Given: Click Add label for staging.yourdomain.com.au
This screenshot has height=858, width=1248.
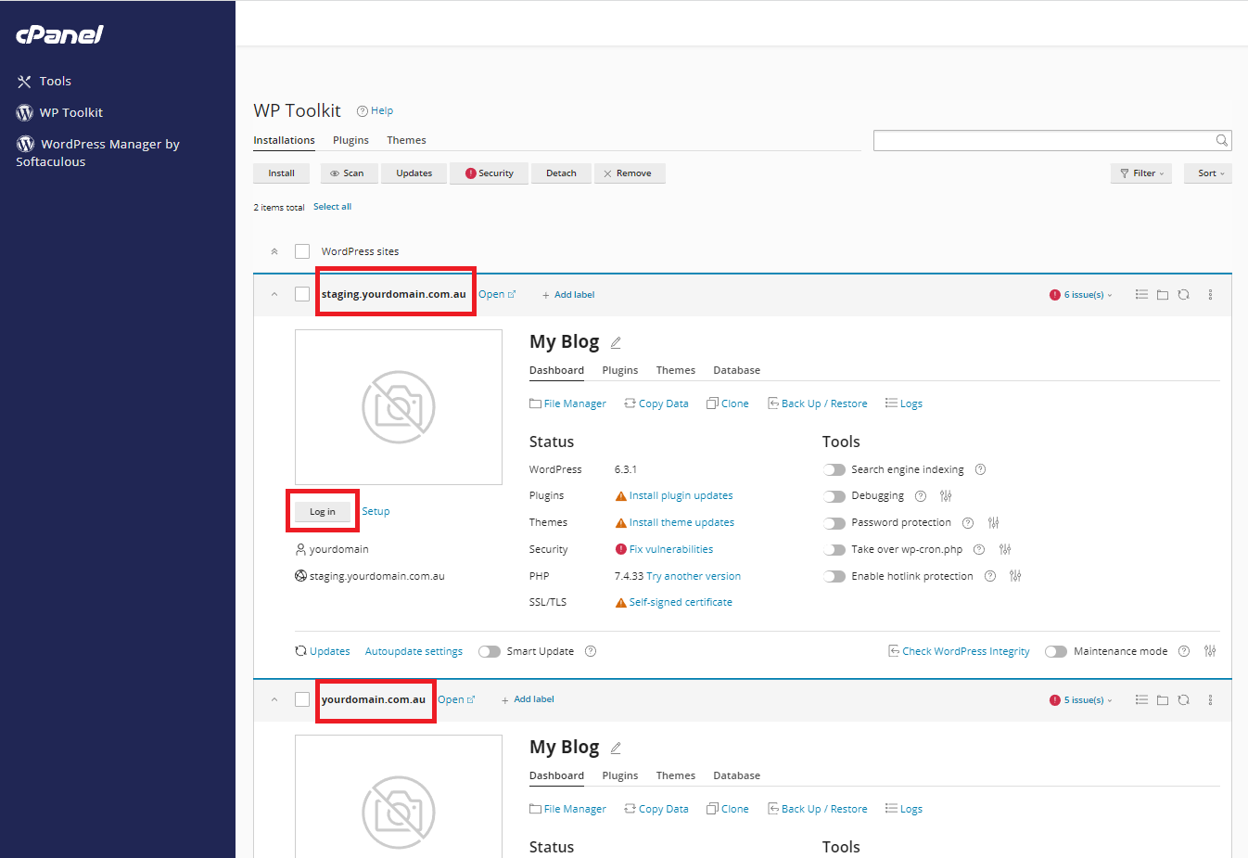Looking at the screenshot, I should tap(568, 295).
